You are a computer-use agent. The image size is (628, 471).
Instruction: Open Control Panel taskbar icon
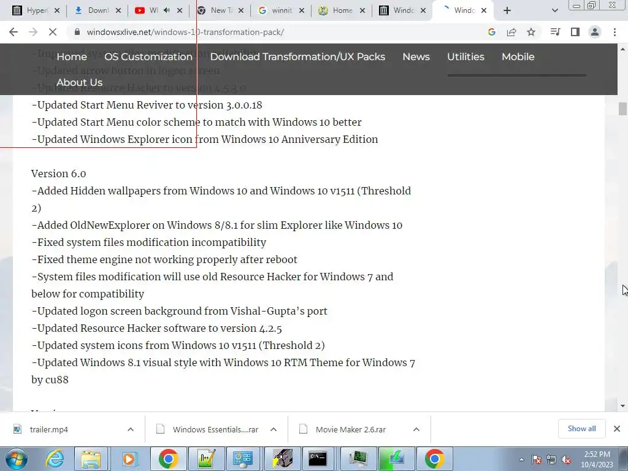[x=243, y=459]
